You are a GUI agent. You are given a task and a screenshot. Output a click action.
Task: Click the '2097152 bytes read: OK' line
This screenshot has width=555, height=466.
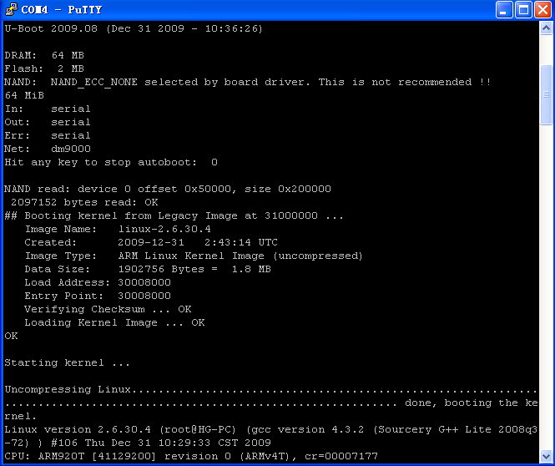84,203
